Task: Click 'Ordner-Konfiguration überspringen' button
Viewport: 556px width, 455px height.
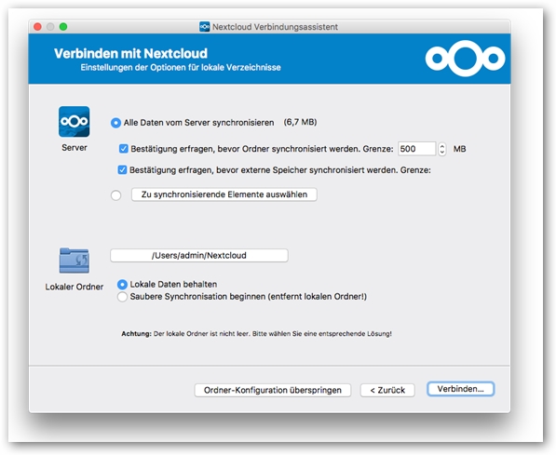Action: 272,390
